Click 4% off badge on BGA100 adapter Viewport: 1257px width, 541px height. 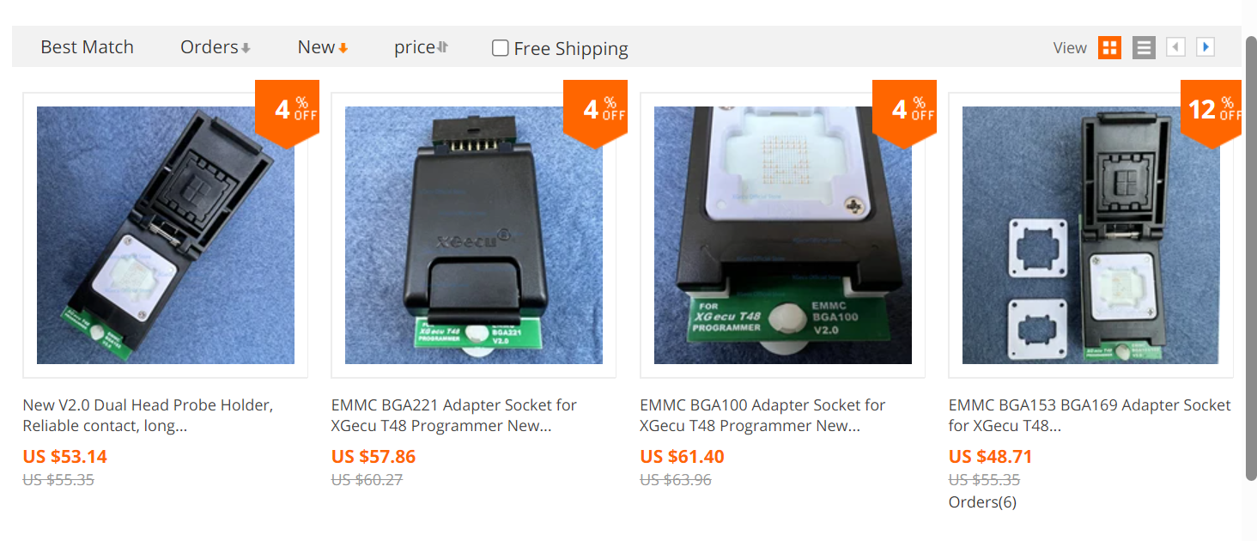click(x=904, y=110)
